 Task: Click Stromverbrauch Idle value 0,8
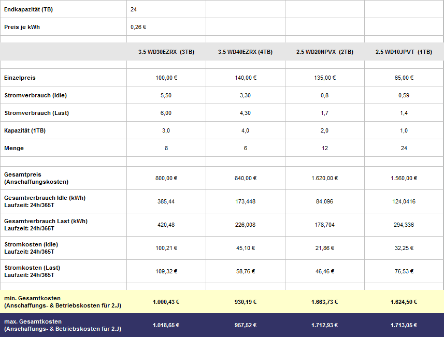click(325, 95)
